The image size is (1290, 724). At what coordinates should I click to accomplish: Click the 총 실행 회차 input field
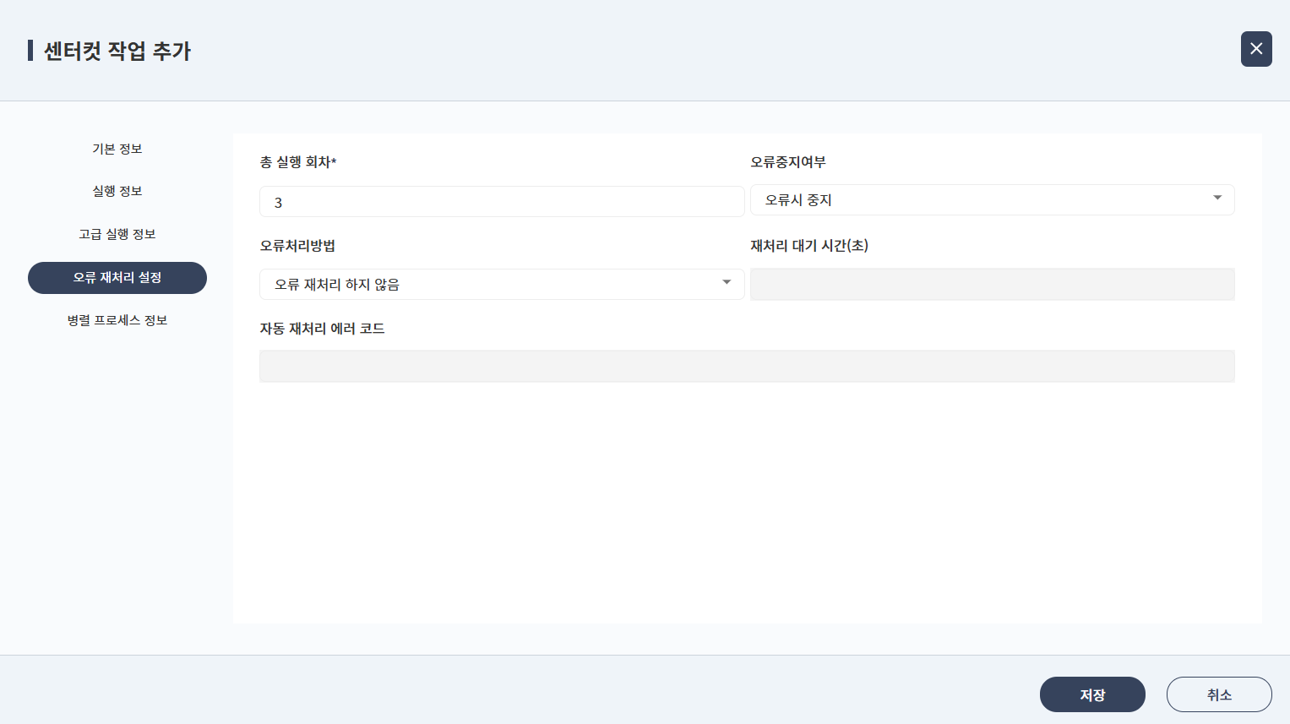click(x=501, y=202)
